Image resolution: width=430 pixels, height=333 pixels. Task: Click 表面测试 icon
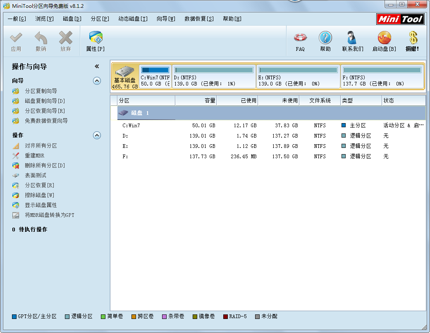(x=16, y=176)
